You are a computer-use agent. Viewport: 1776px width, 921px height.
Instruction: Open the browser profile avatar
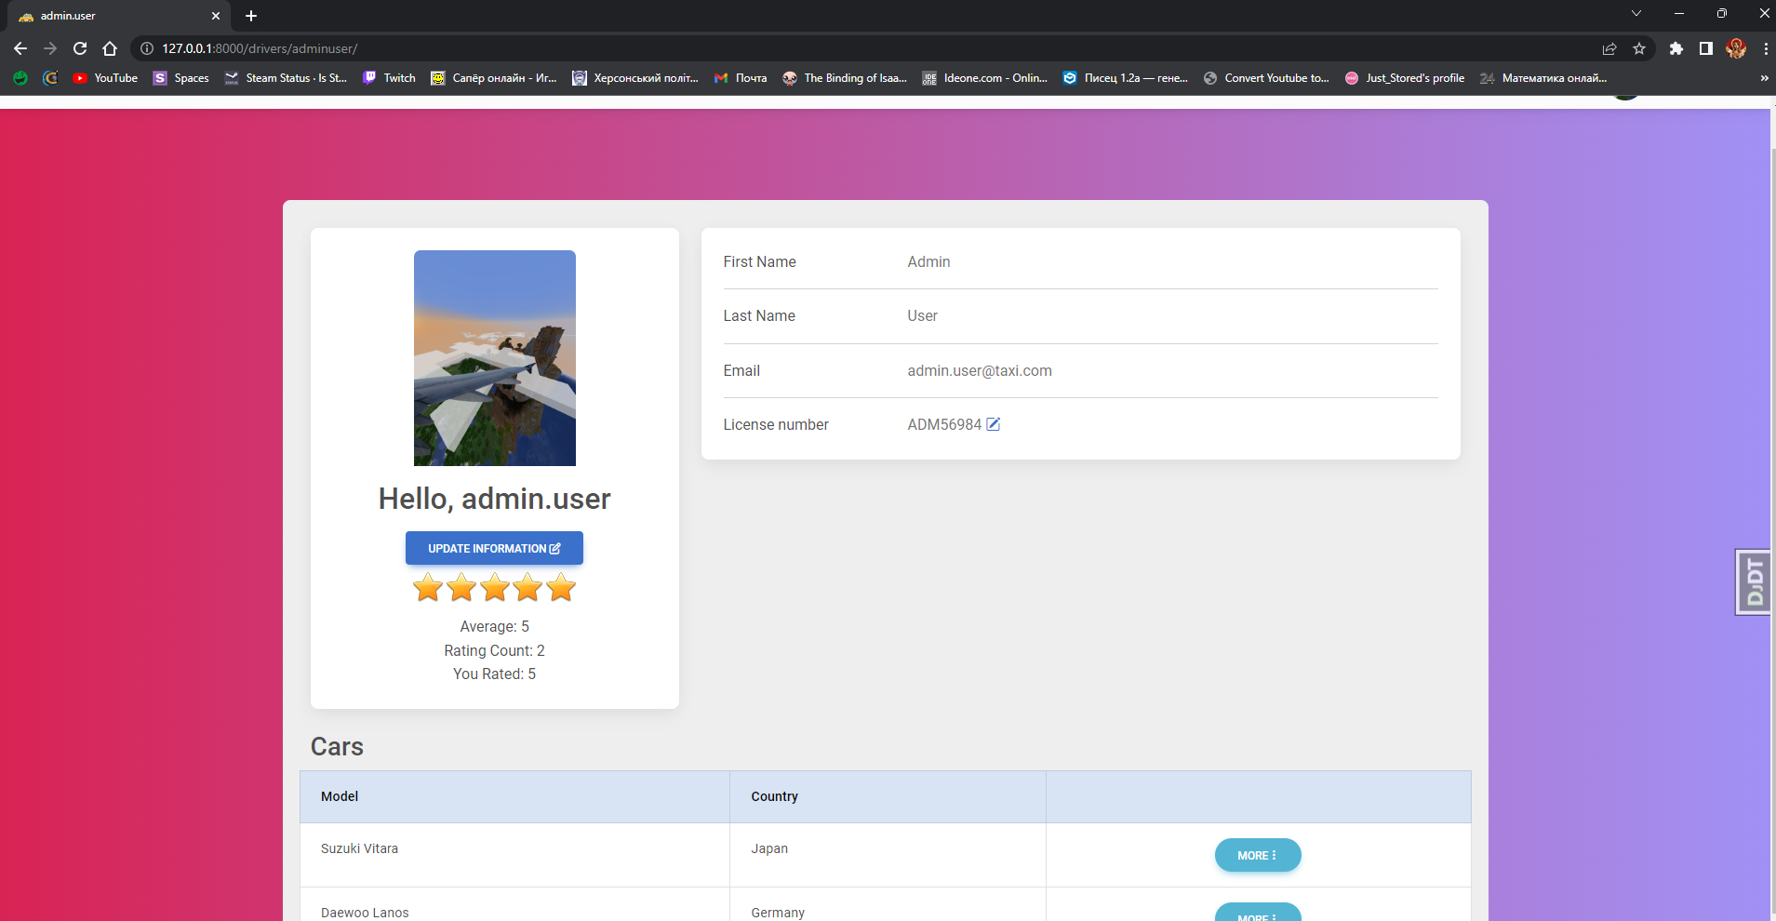(1736, 48)
